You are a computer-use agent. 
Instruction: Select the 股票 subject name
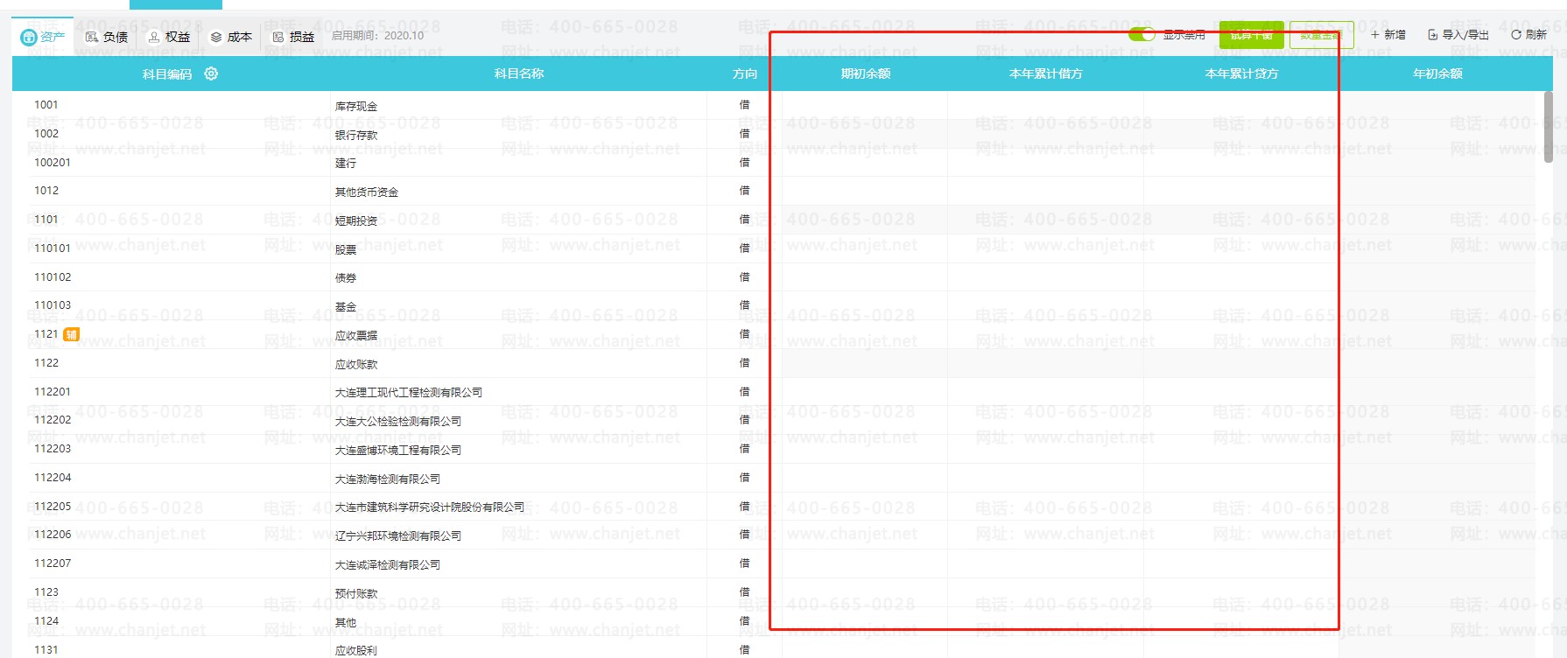(x=346, y=249)
